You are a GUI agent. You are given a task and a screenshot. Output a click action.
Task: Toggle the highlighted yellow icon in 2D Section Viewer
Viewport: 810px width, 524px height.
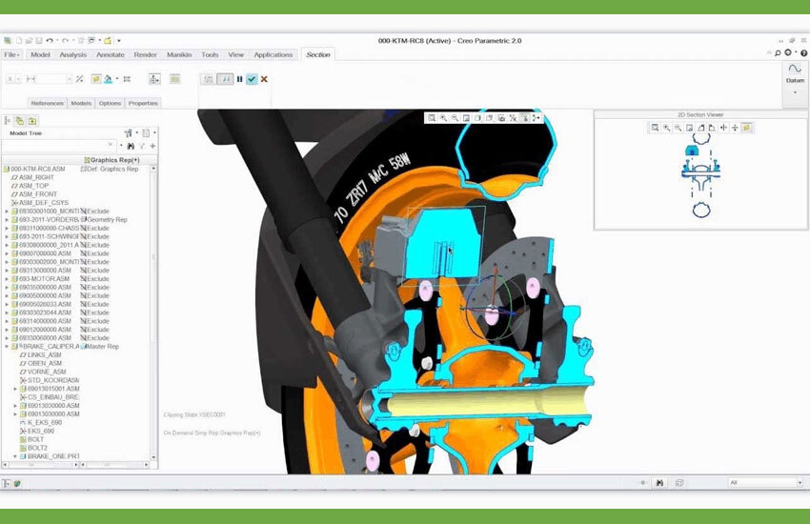(746, 128)
